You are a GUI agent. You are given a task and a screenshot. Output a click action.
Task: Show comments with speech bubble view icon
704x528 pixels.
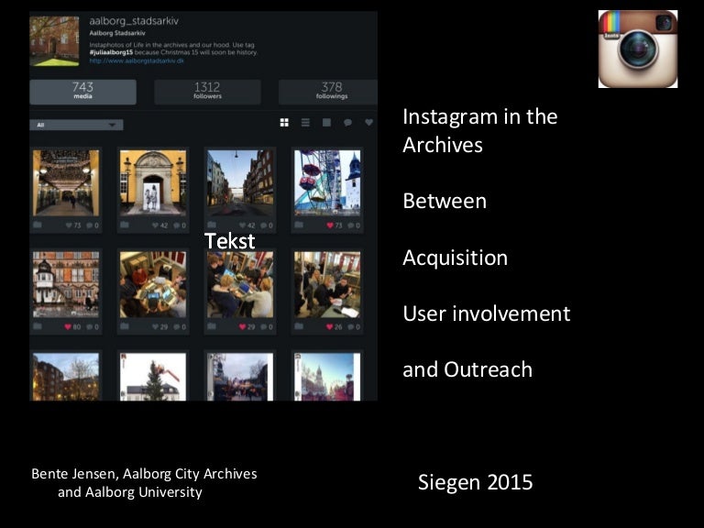pos(347,123)
